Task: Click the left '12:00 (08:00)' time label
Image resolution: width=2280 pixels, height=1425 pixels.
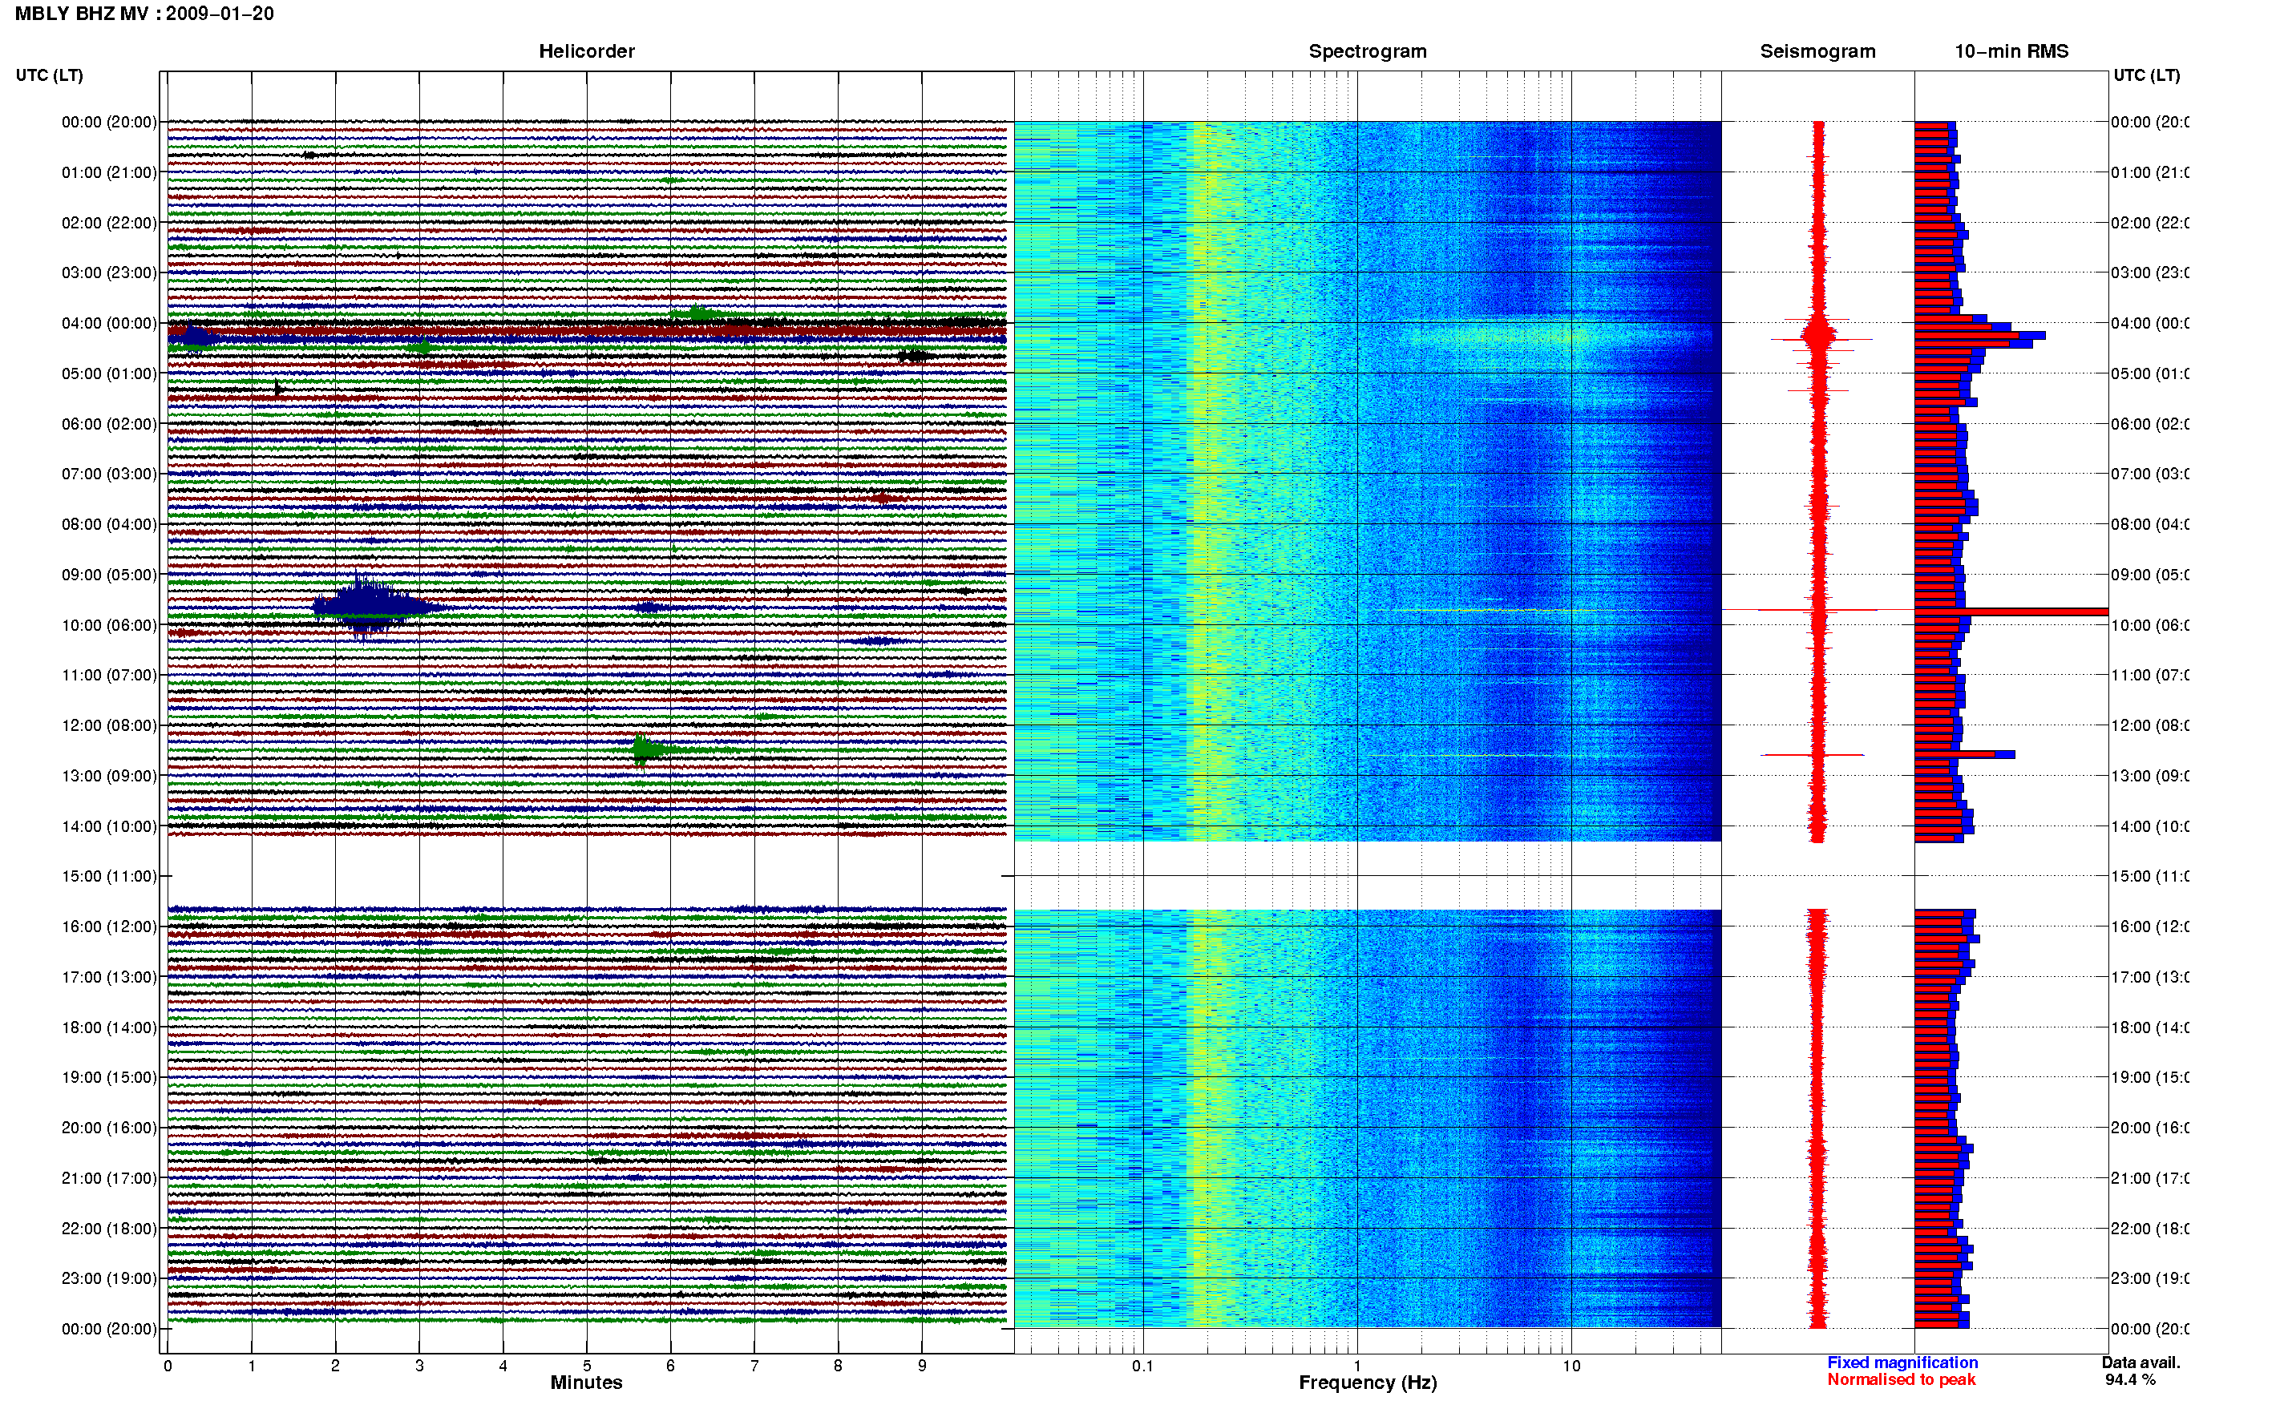Action: tap(109, 725)
